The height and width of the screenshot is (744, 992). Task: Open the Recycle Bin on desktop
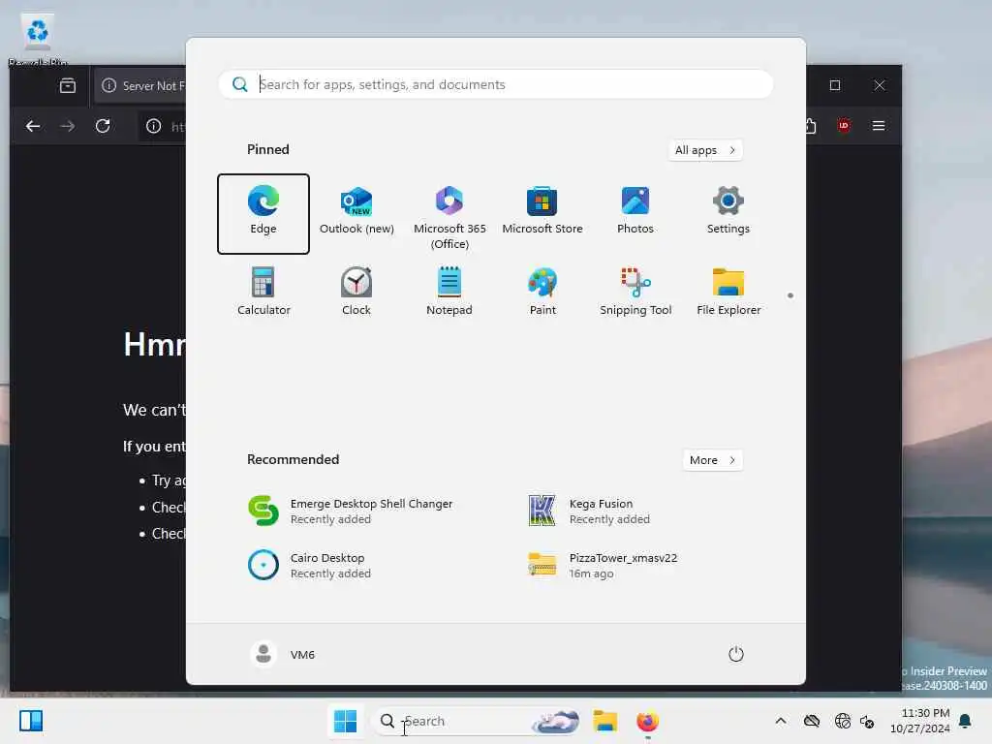tap(38, 39)
